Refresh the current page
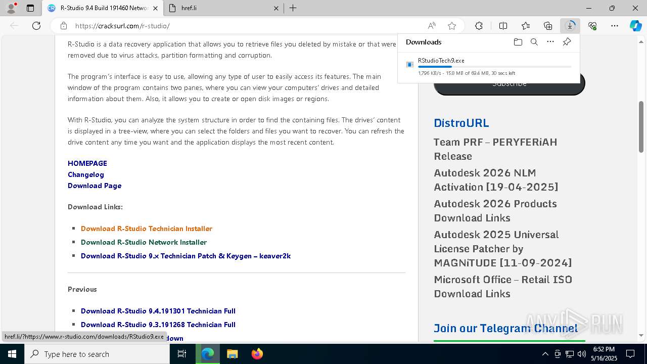647x364 pixels. pyautogui.click(x=36, y=26)
